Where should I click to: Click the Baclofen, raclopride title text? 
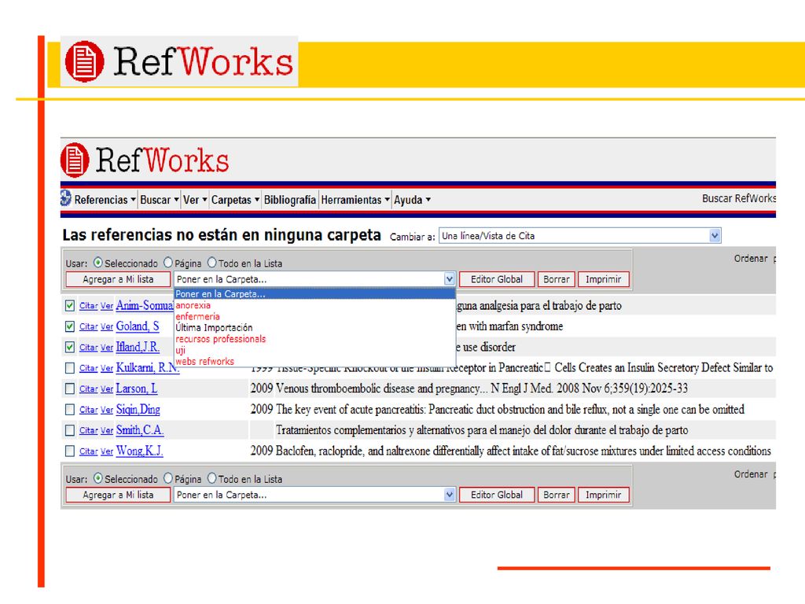(523, 451)
